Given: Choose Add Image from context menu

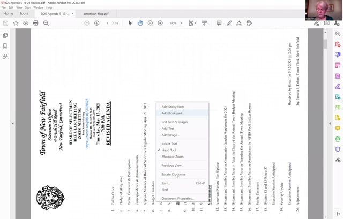Looking at the screenshot, I should (182, 135).
